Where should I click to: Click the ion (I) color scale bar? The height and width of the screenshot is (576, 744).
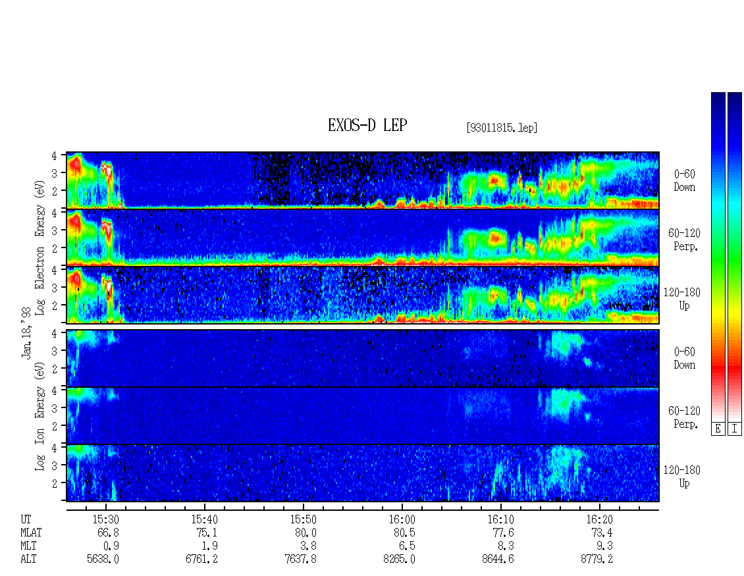coord(735,257)
